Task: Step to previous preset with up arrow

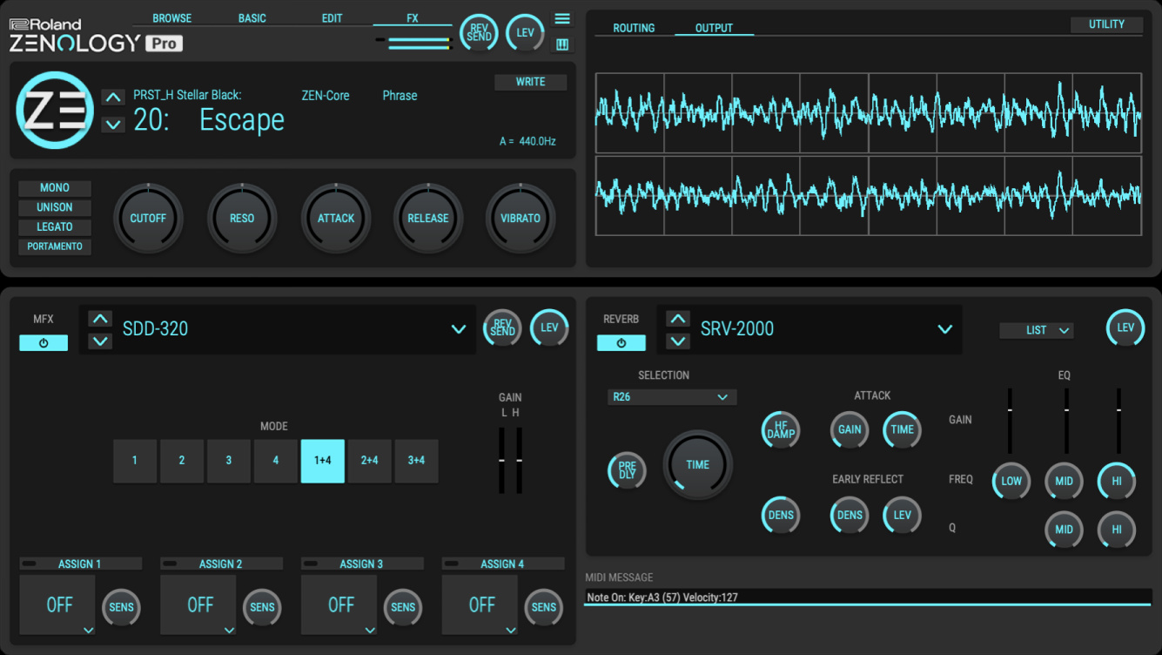Action: (113, 98)
